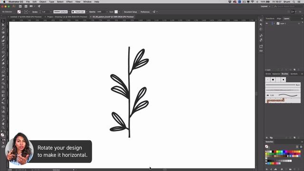The width and height of the screenshot is (304, 171).
Task: Click the Preferences button
Action: (145, 12)
